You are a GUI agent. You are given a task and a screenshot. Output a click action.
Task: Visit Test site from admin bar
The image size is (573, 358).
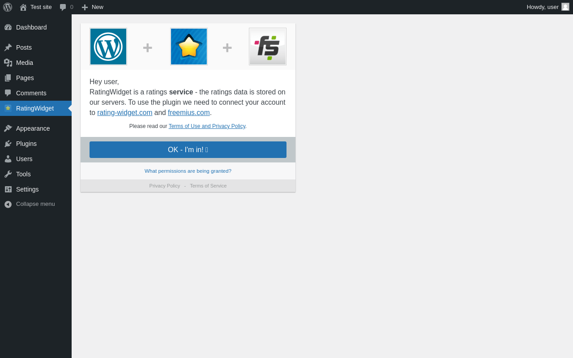point(36,7)
